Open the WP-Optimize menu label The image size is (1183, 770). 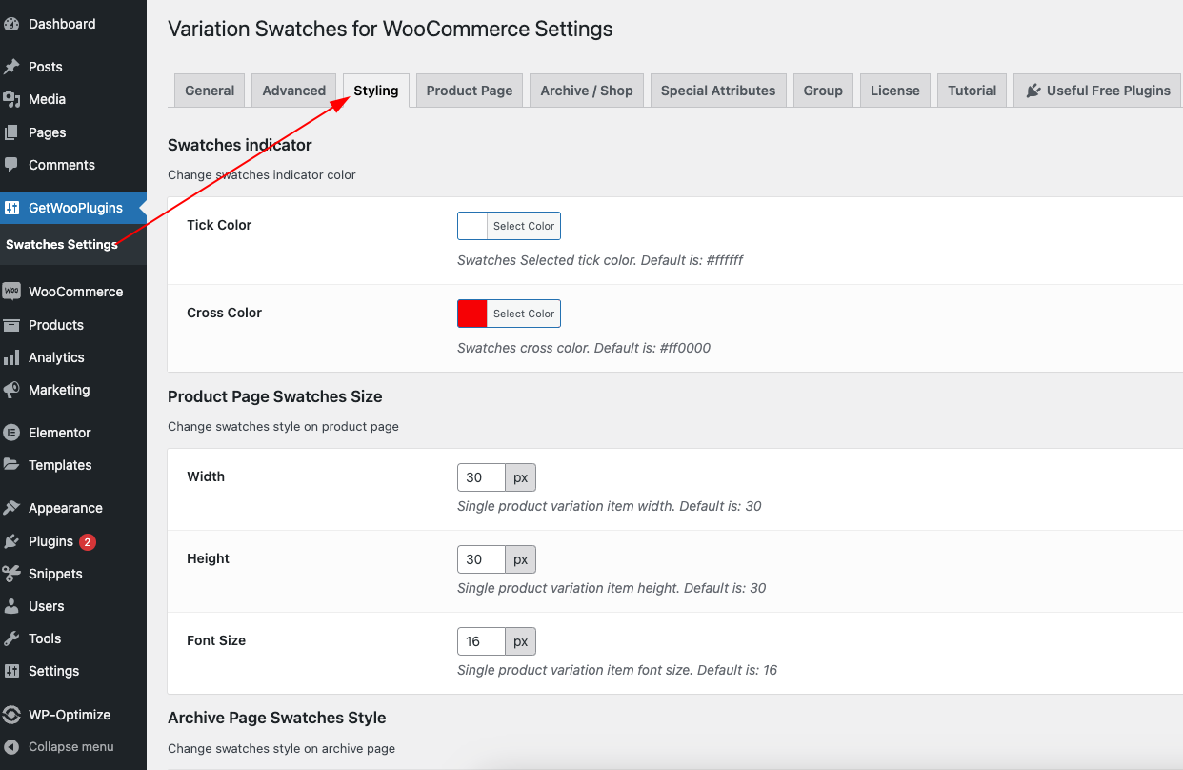coord(70,715)
